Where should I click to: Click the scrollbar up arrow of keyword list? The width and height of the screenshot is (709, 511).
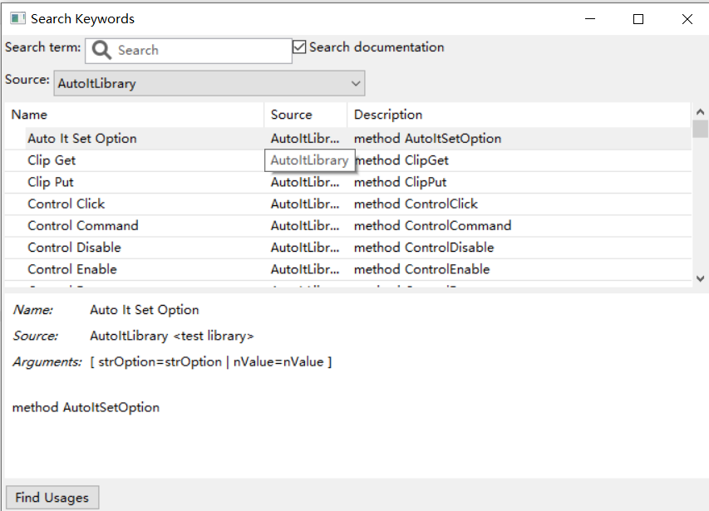pos(701,111)
